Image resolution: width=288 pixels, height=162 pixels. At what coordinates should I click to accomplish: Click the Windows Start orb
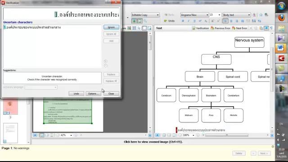tap(281, 6)
